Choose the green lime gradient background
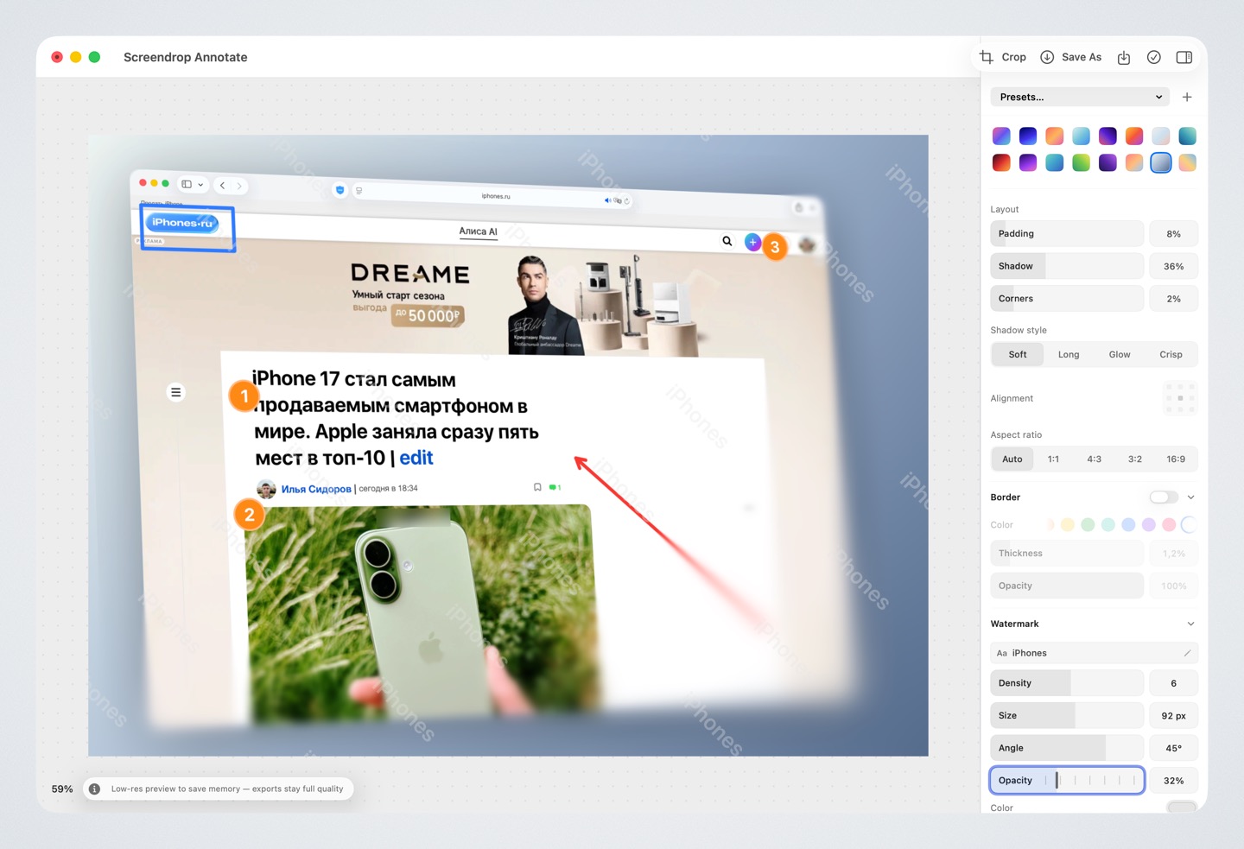This screenshot has width=1244, height=849. [x=1082, y=162]
